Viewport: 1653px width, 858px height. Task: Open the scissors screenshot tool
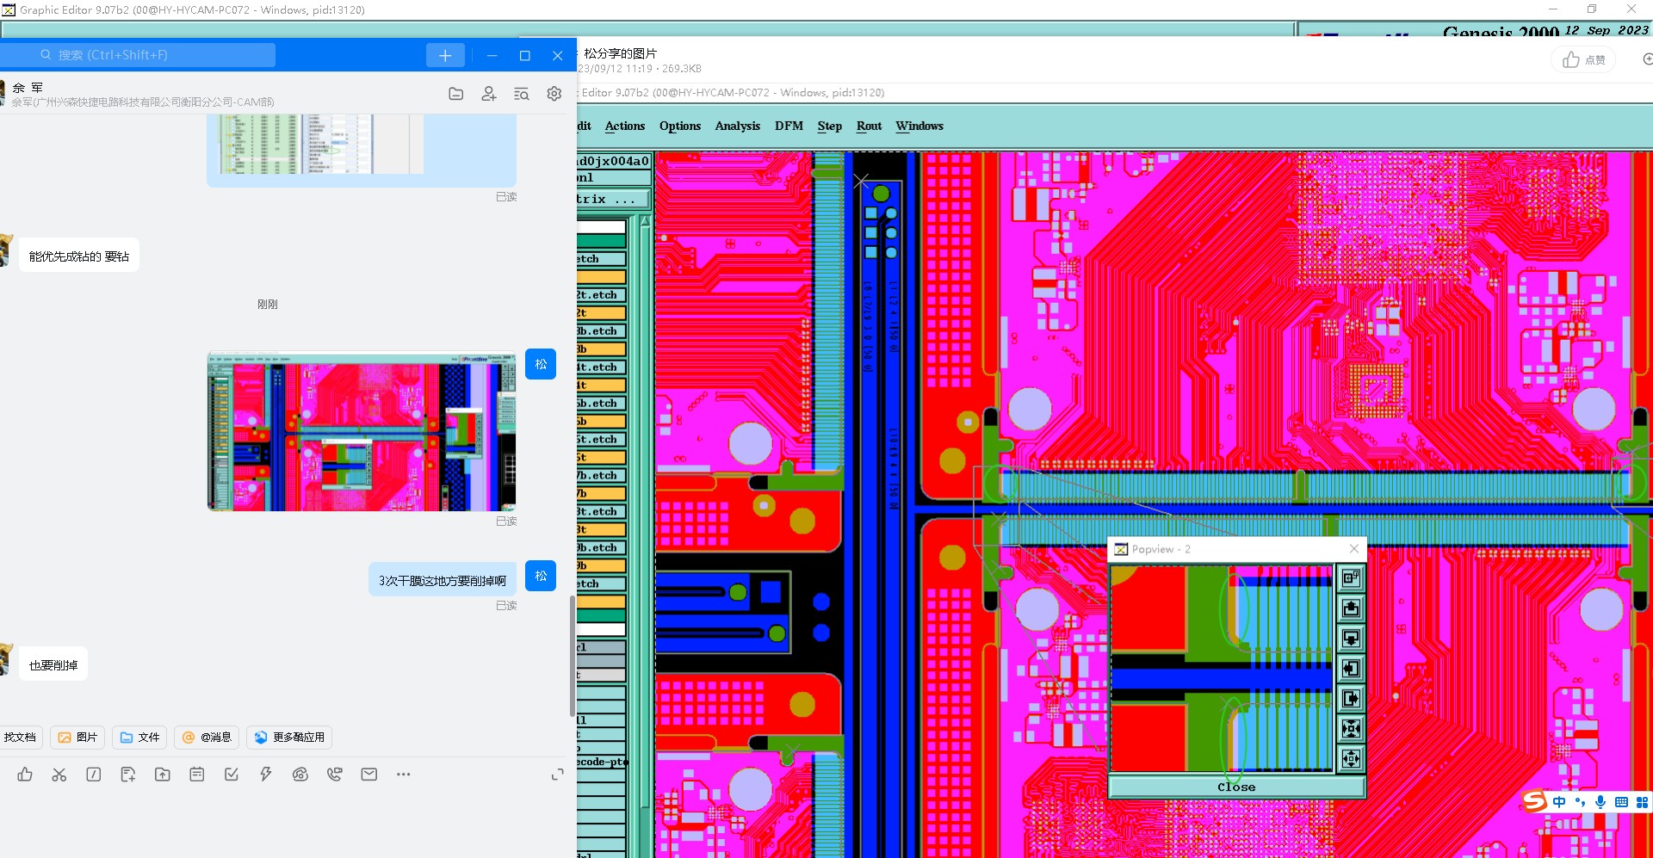tap(59, 775)
